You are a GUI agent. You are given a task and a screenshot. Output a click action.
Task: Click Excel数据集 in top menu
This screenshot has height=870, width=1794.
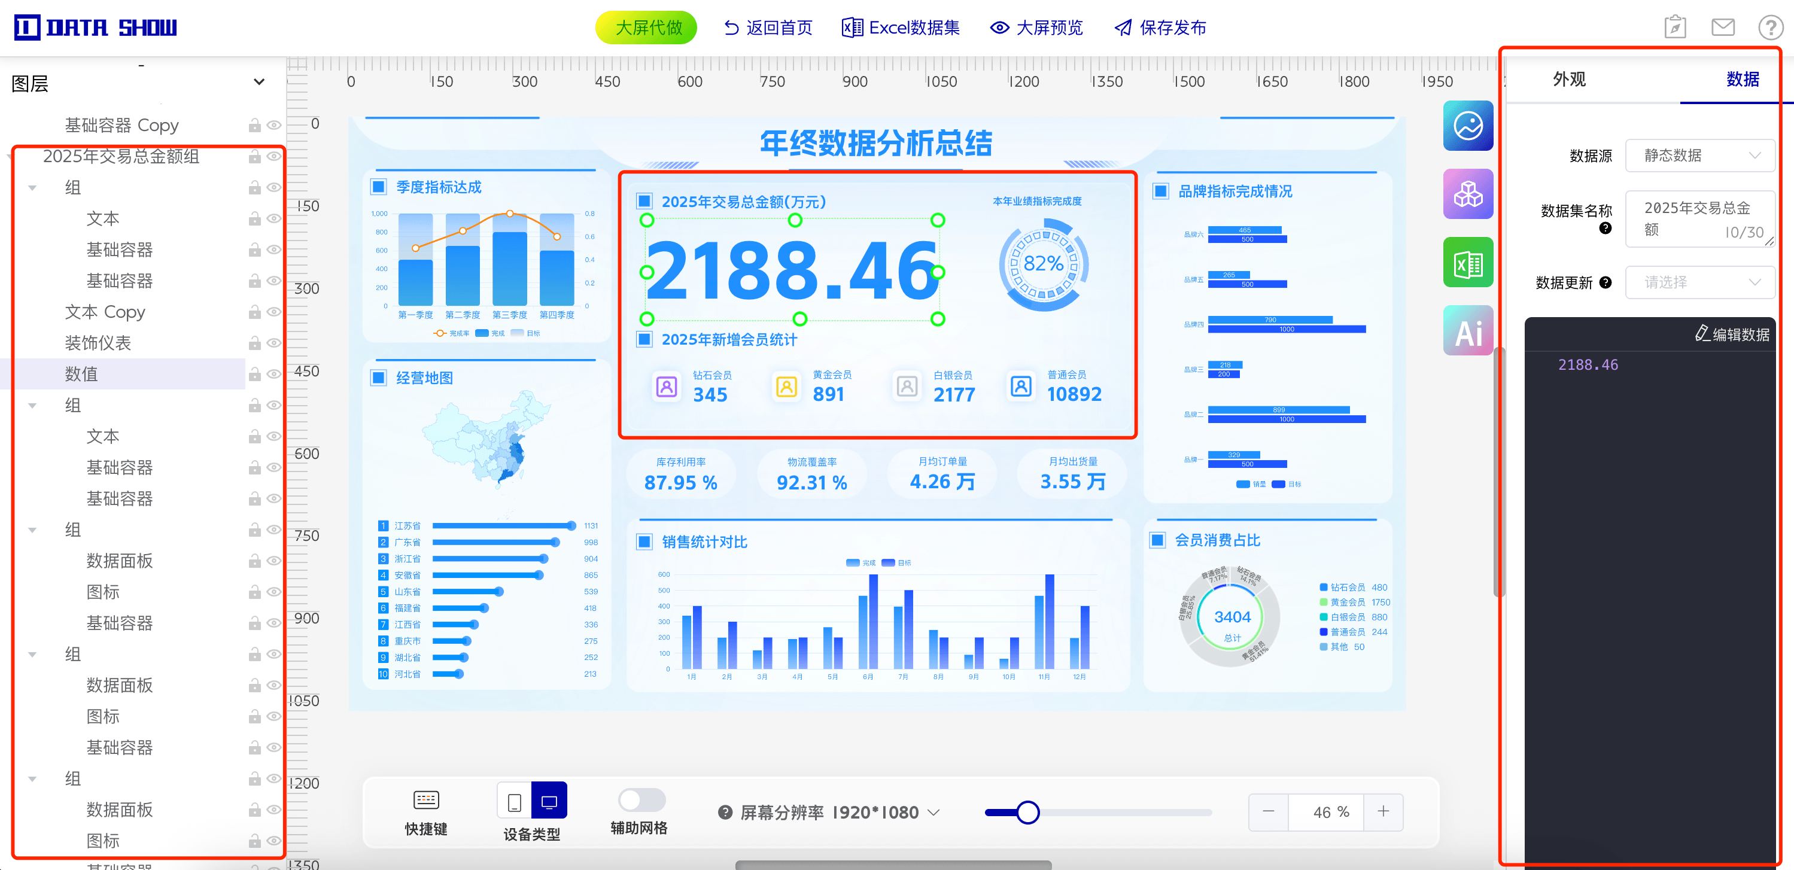click(901, 28)
